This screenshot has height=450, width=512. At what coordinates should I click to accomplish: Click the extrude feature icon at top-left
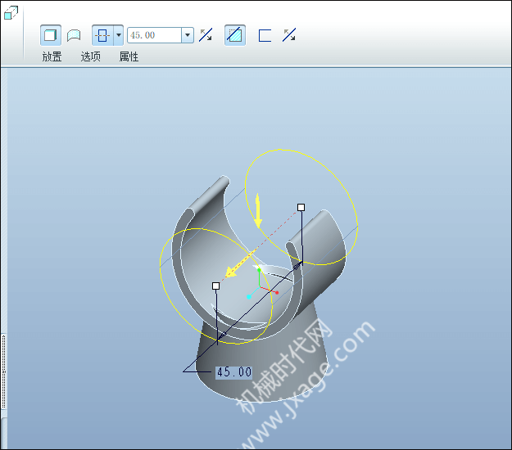pos(11,13)
